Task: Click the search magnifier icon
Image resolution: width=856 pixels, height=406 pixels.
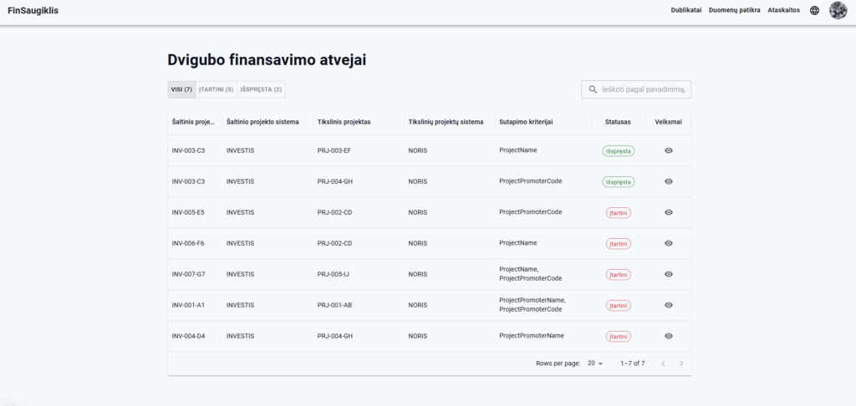Action: 593,89
